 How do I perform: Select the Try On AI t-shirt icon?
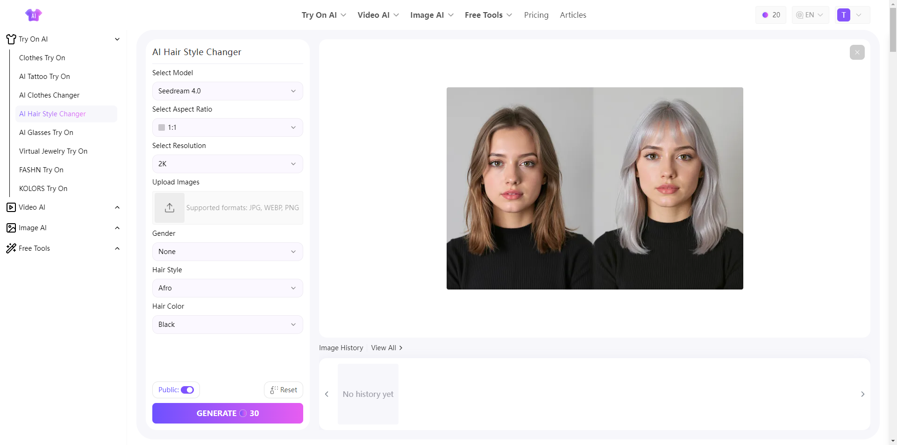[x=11, y=39]
